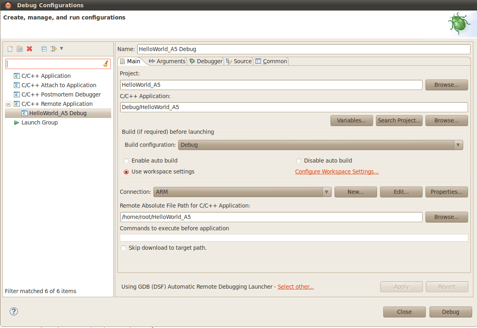The height and width of the screenshot is (328, 477).
Task: Click the New launch configuration icon
Action: pyautogui.click(x=11, y=49)
